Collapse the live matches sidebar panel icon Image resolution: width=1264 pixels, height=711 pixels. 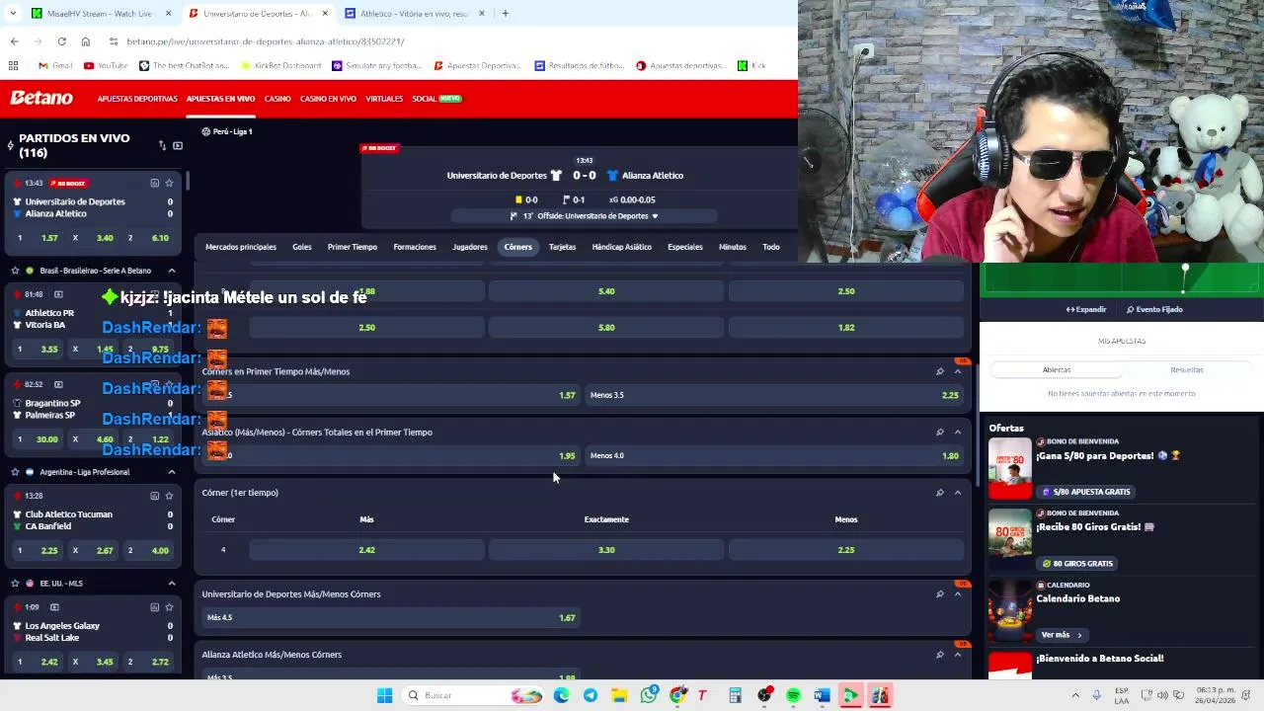tap(178, 146)
